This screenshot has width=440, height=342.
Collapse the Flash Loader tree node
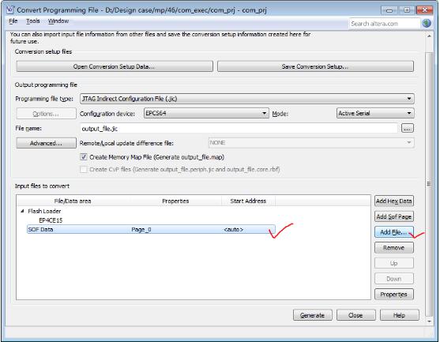point(22,211)
